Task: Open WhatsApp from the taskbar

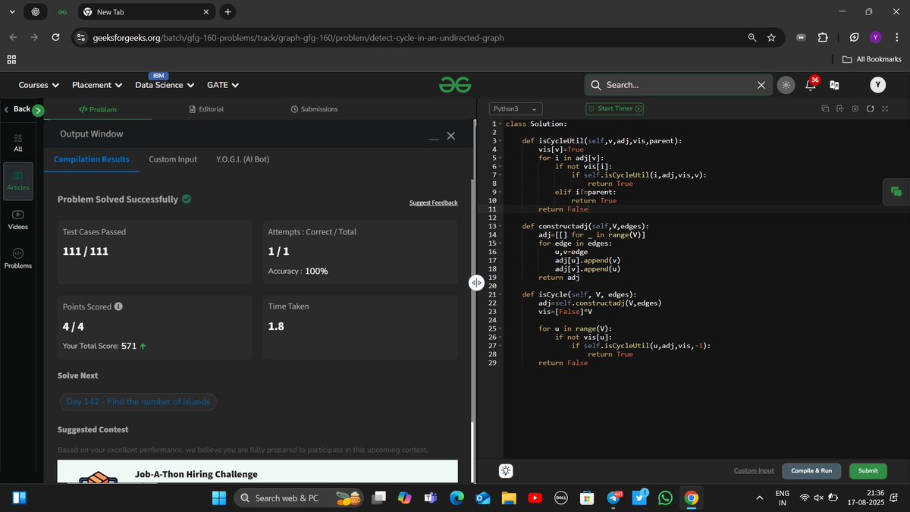Action: click(x=665, y=498)
